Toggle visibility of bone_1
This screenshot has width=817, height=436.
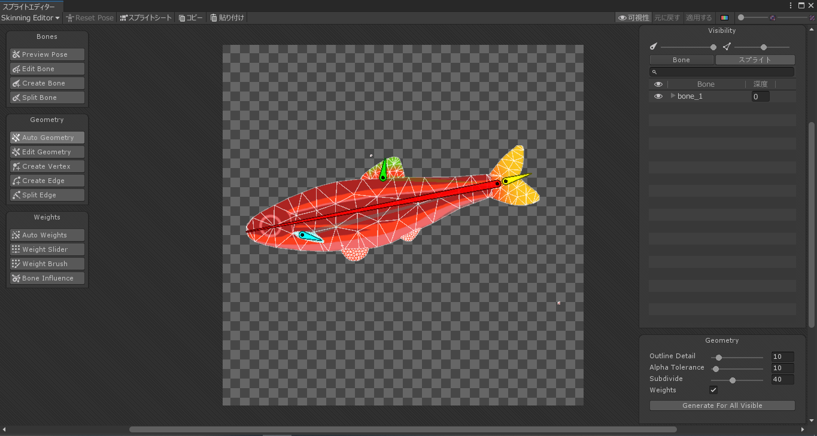click(x=658, y=96)
